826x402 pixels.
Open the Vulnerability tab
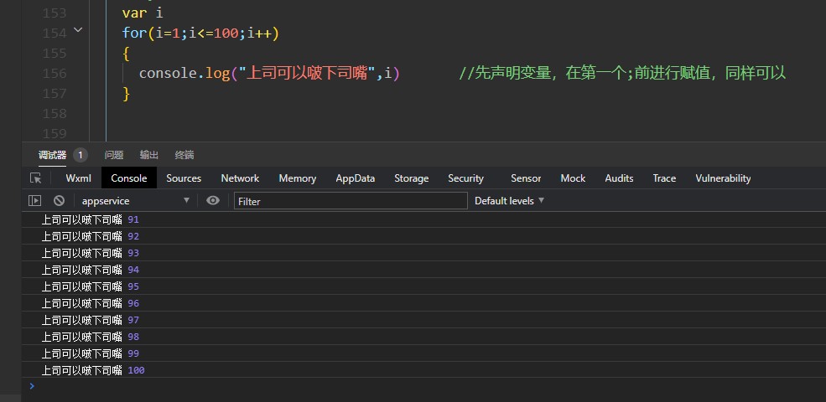pyautogui.click(x=723, y=178)
